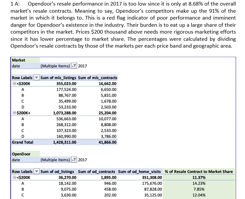245x199 pixels.
Task: Click the Sum of od_contracts column header
Action: [x=96, y=172]
